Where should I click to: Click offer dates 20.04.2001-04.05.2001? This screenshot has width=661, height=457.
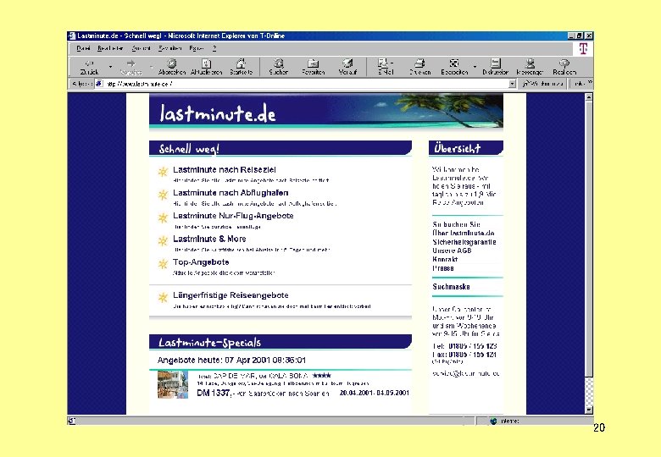click(x=375, y=393)
